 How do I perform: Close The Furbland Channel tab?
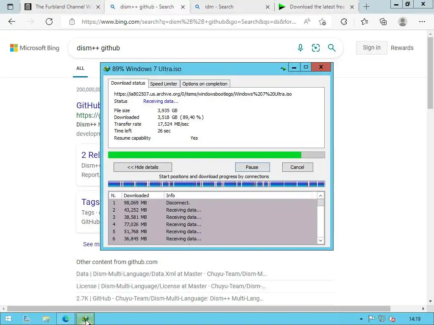(98, 7)
